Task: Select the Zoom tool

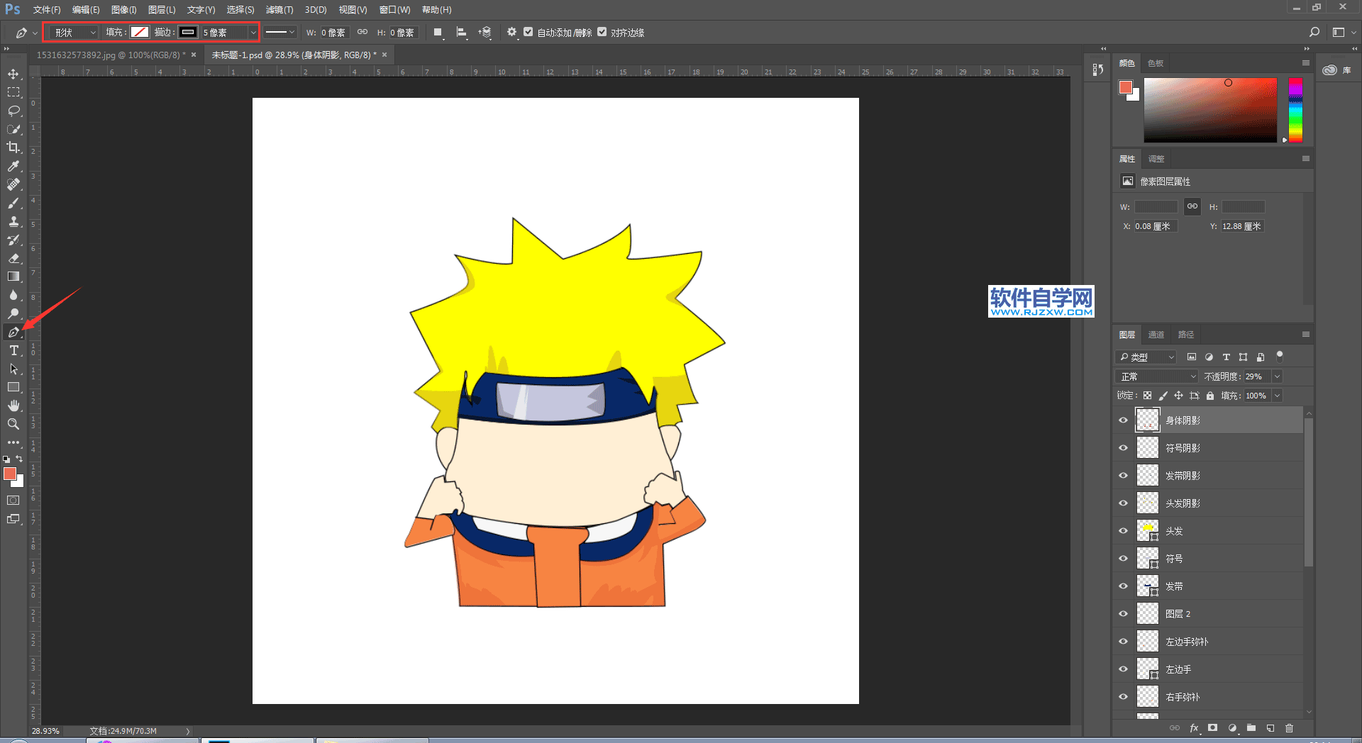Action: 13,424
